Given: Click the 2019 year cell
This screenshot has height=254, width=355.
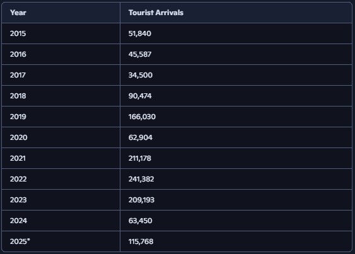Looking at the screenshot, I should (61, 117).
